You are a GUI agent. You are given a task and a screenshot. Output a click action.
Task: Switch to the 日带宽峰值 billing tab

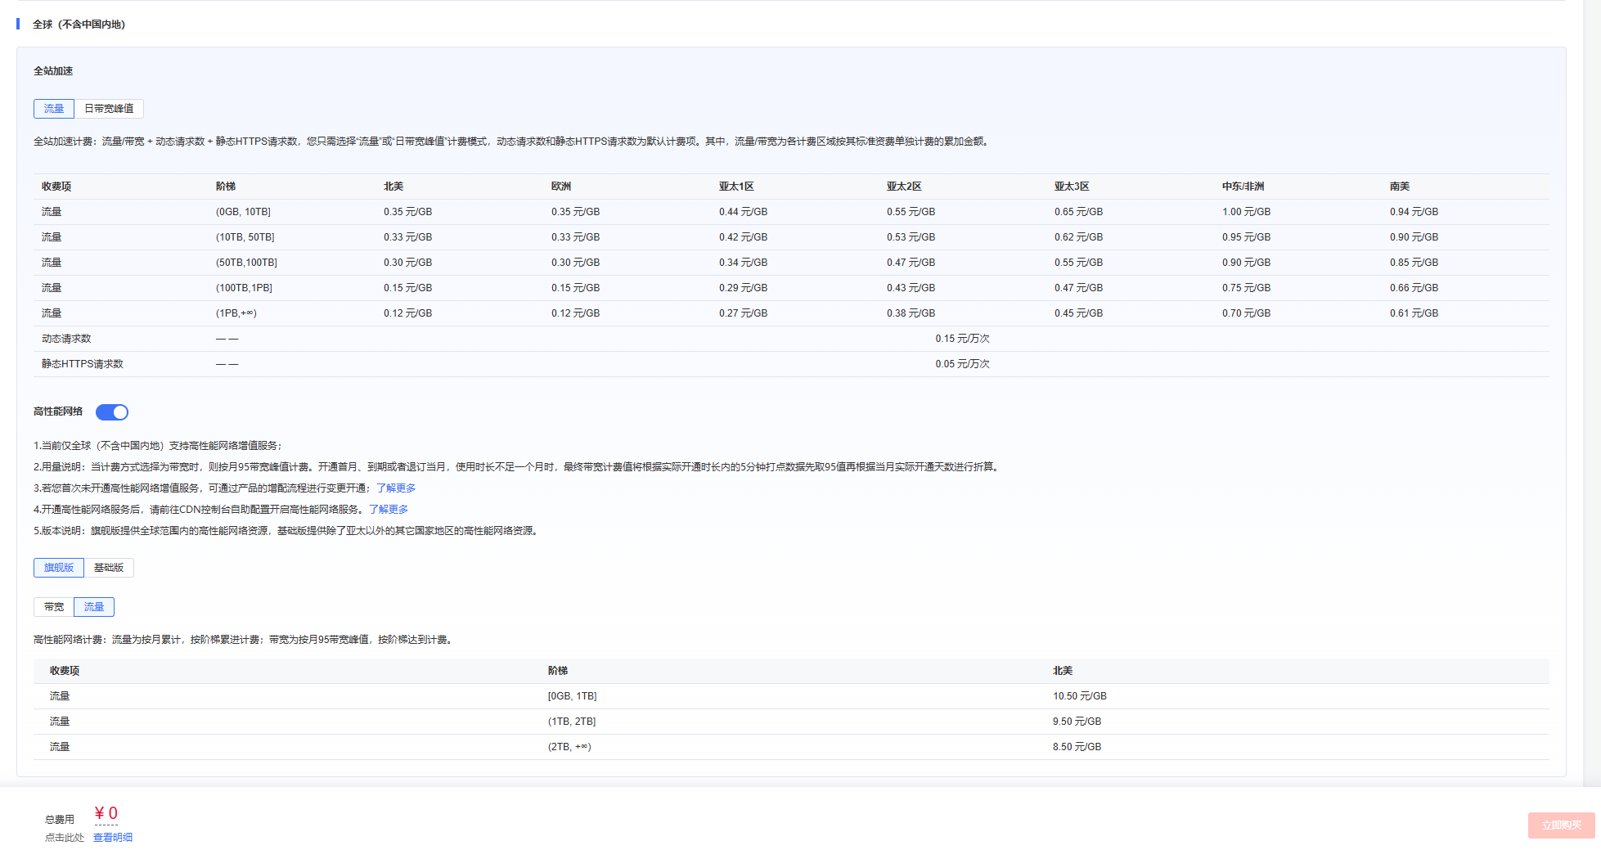pos(109,109)
